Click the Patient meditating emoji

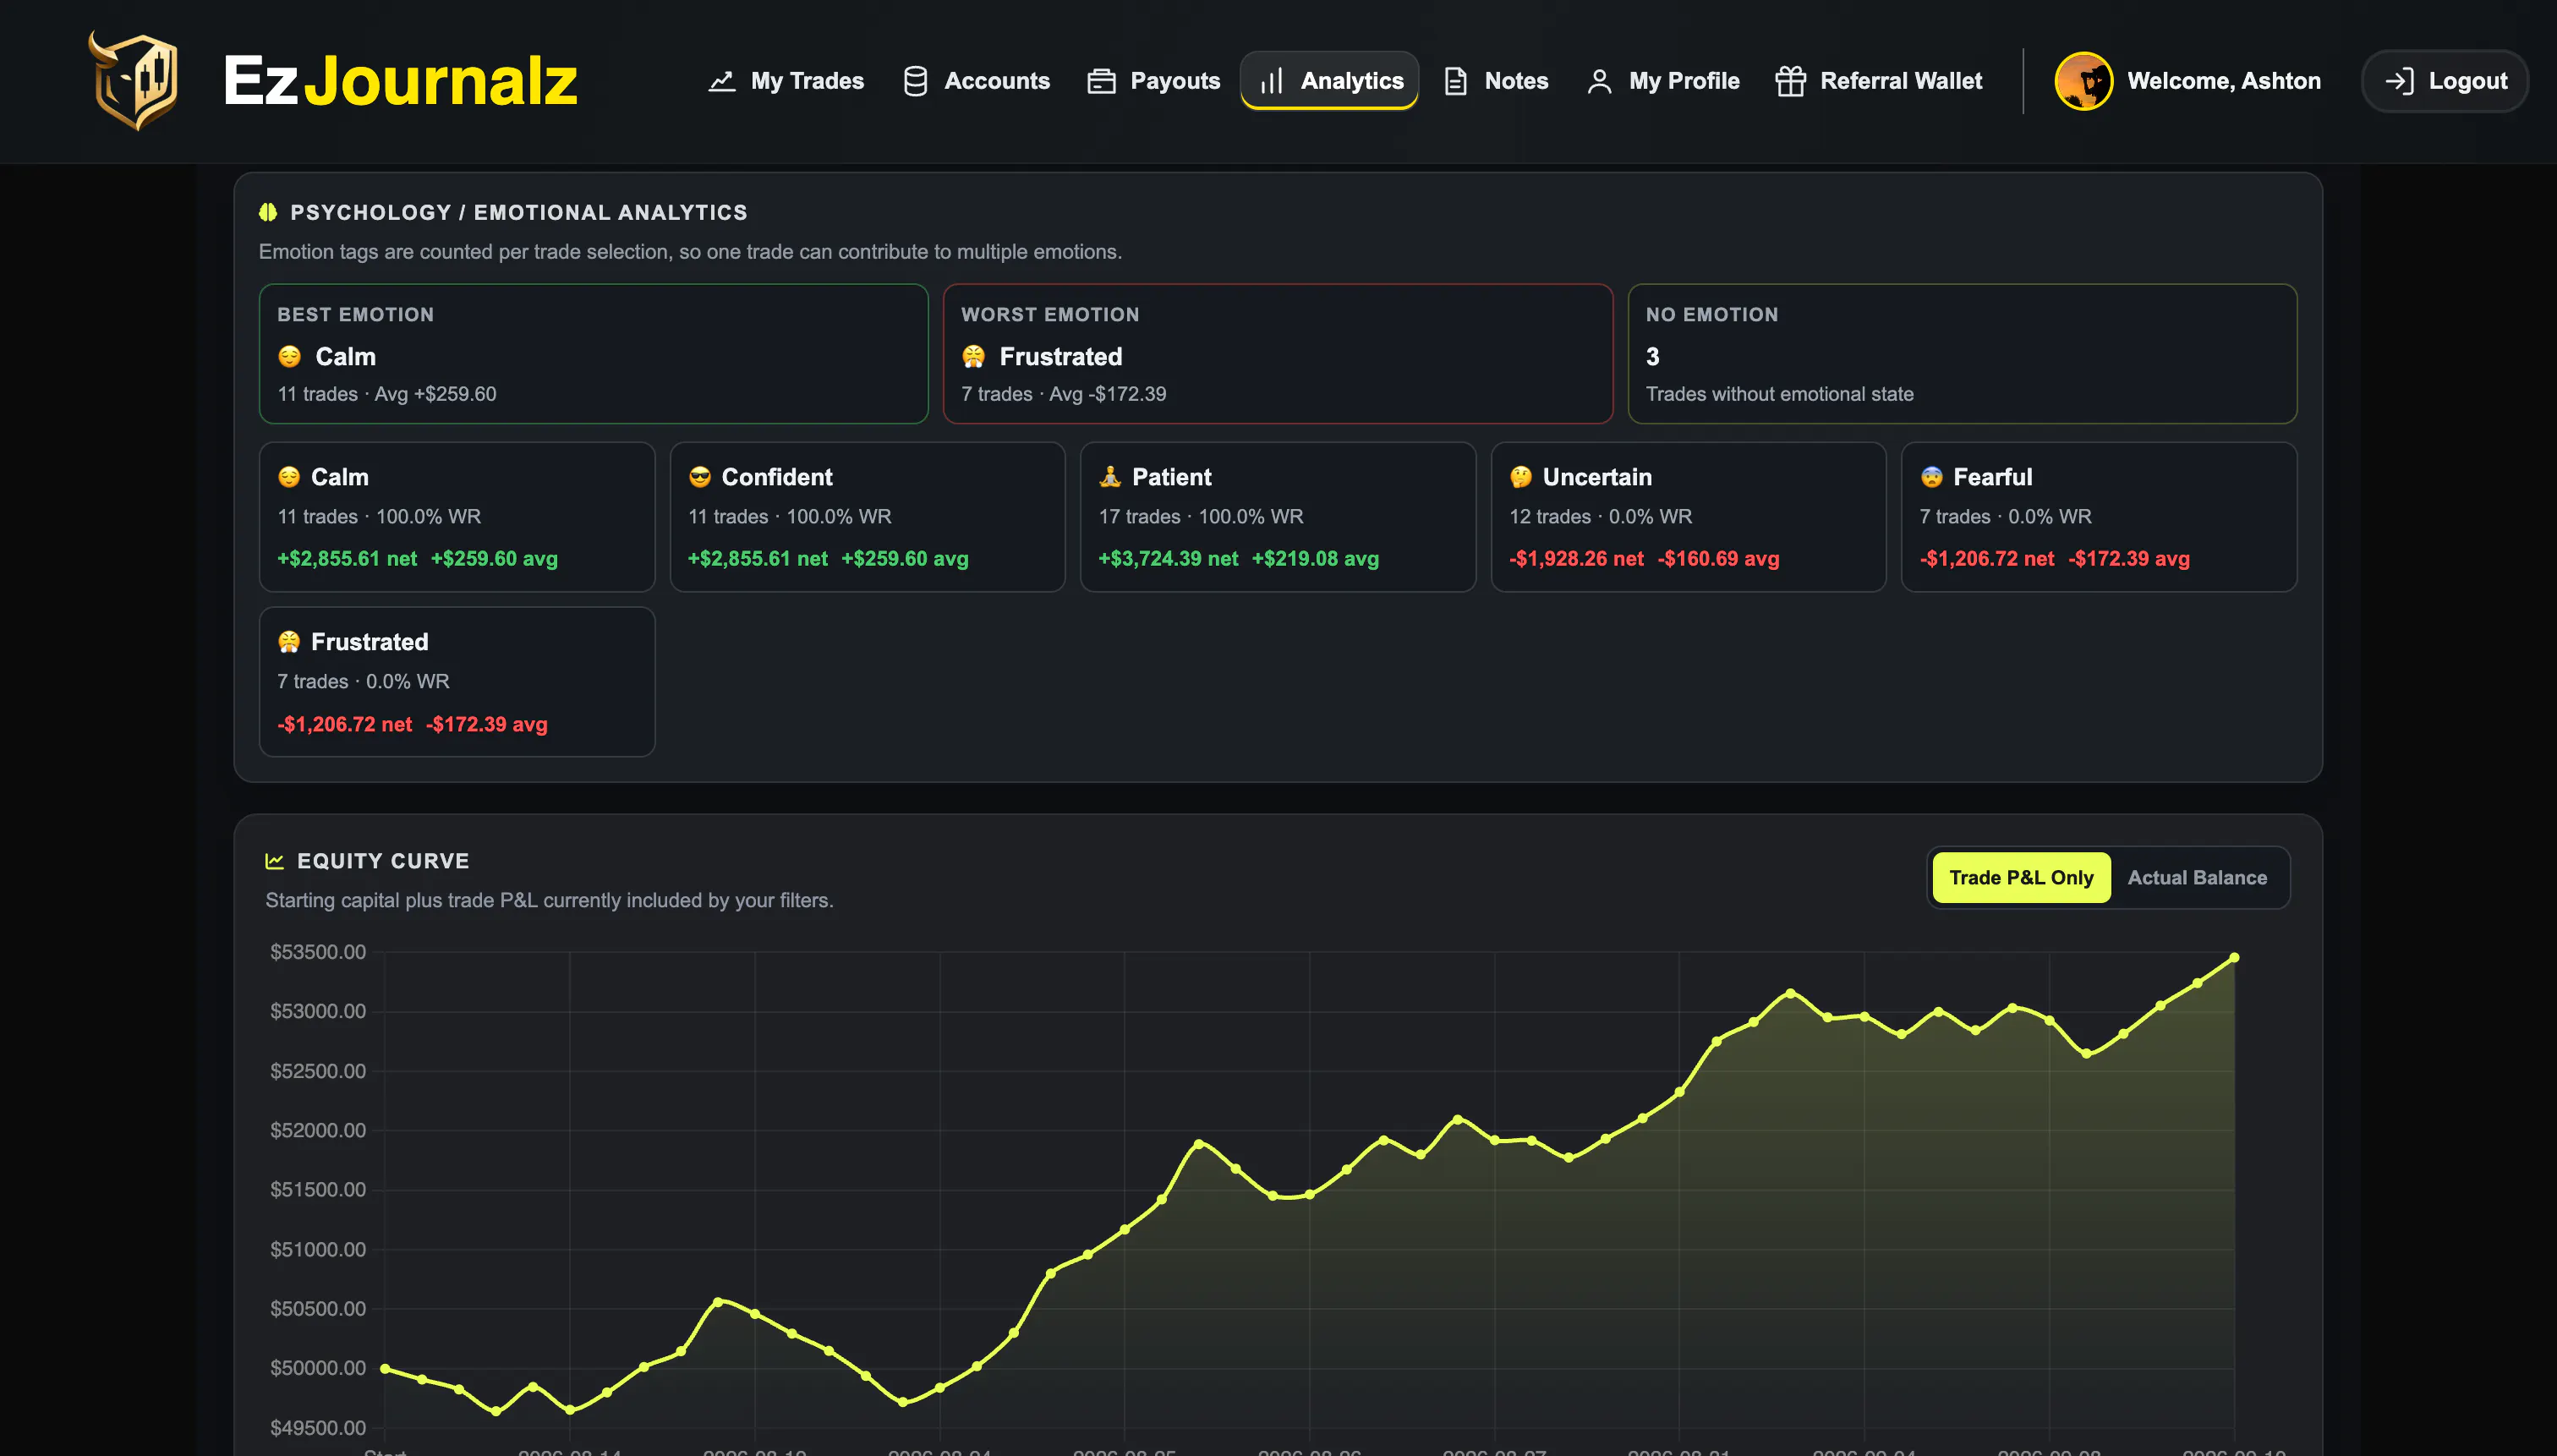[x=1110, y=477]
